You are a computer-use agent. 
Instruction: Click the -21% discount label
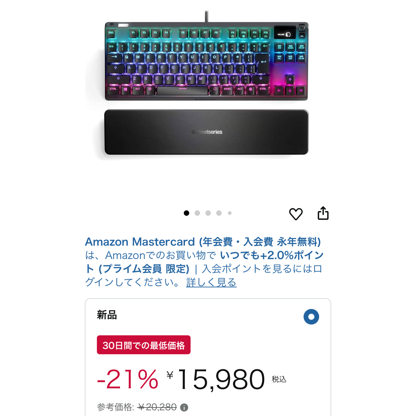pyautogui.click(x=128, y=379)
